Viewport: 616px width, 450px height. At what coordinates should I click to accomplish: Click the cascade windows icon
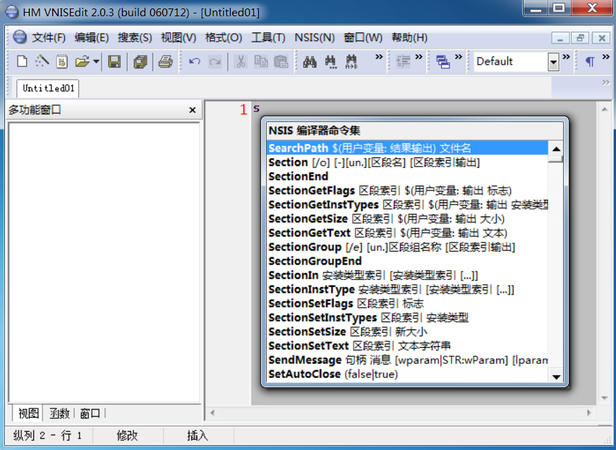[442, 61]
